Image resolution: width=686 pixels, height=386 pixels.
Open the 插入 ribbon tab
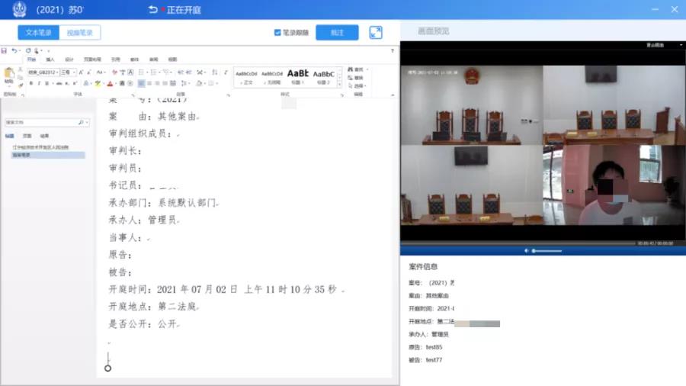[50, 59]
